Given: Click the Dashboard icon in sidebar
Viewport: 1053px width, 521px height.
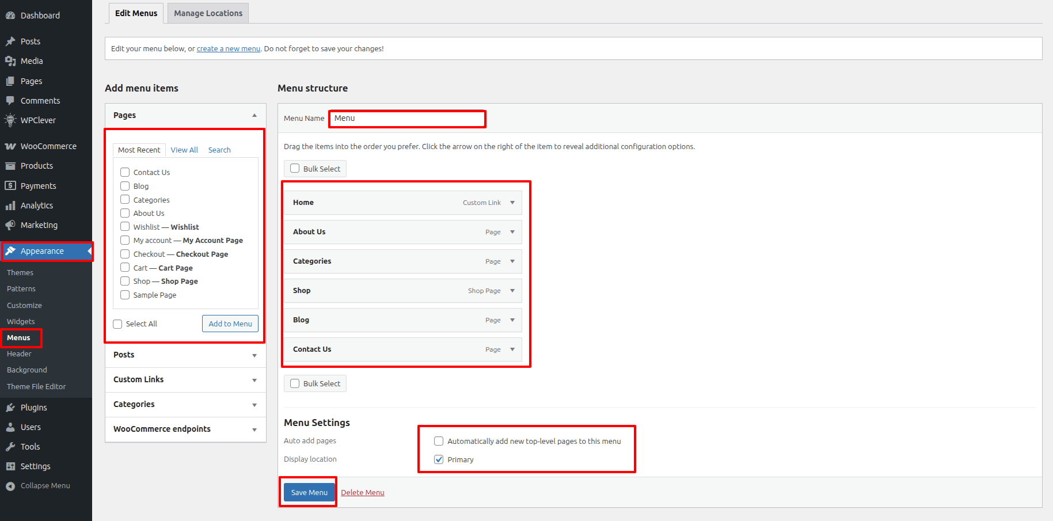Looking at the screenshot, I should tap(10, 16).
